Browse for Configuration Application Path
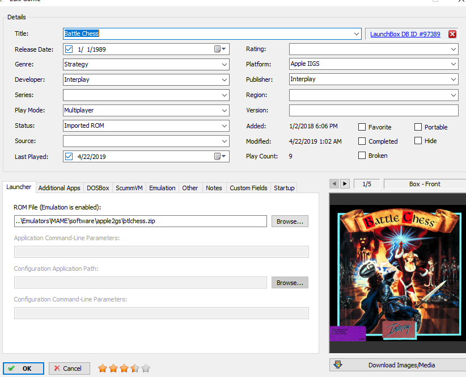Screen dimensions: 466x377 290,283
